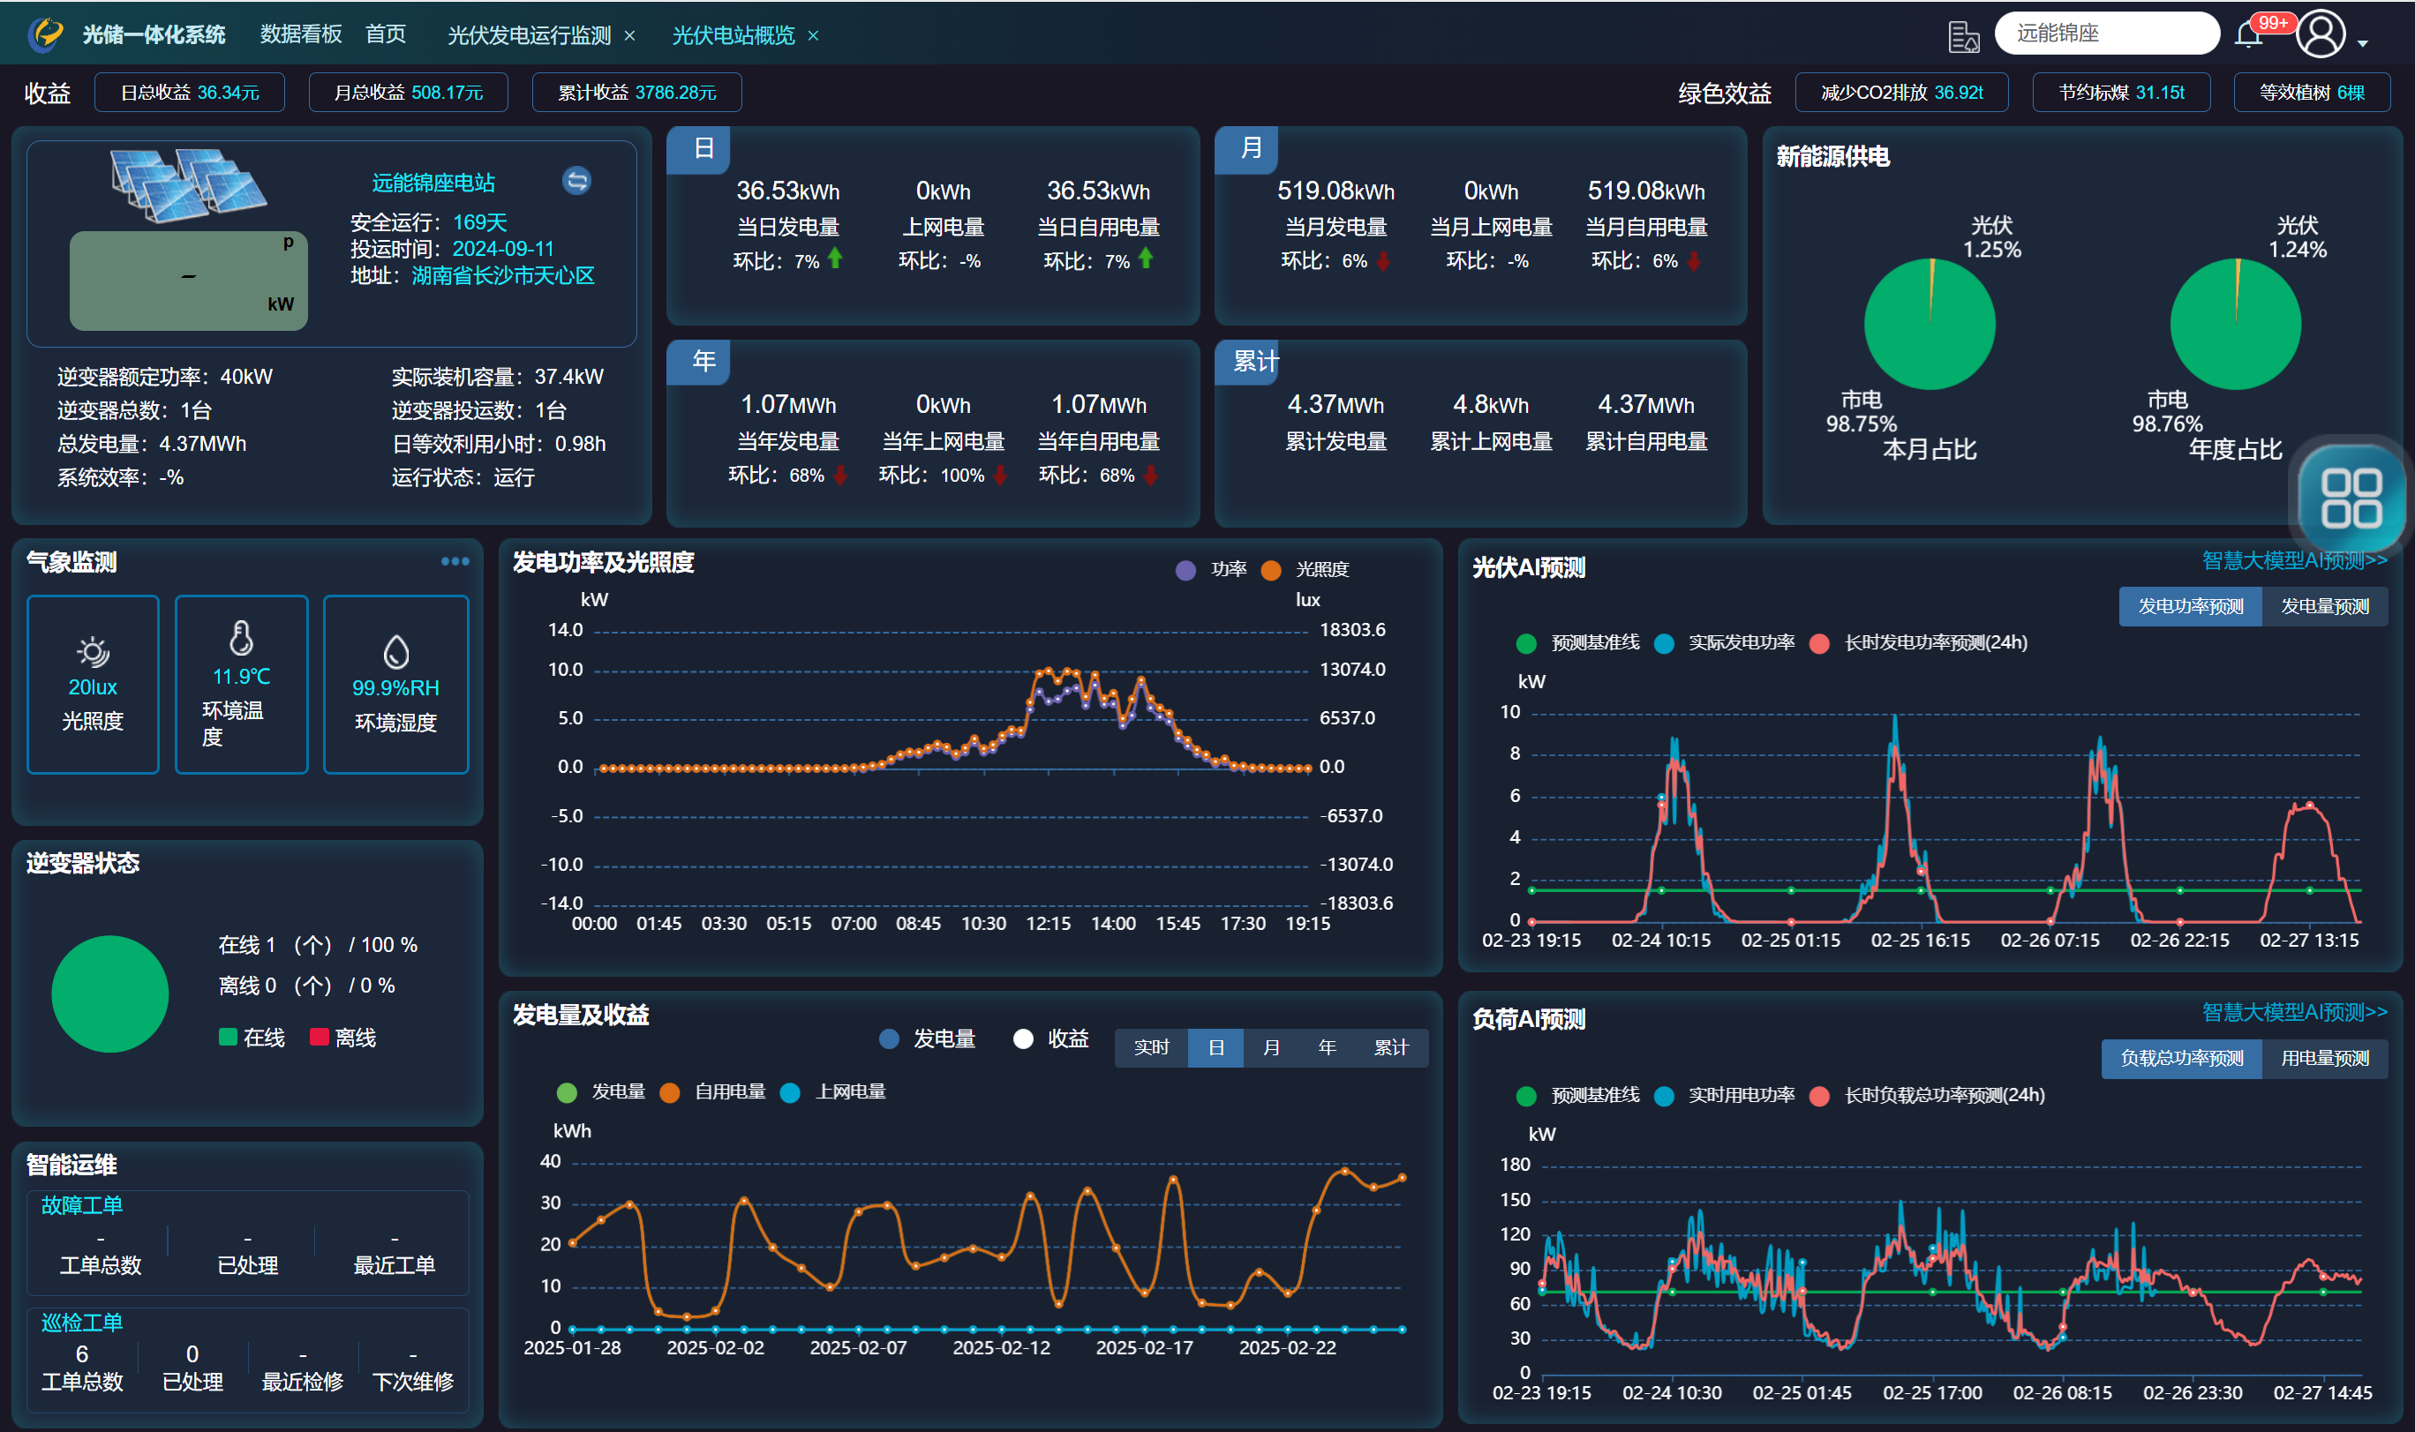2415x1432 pixels.
Task: Click the 光照度 20lux weather card
Action: 93,684
